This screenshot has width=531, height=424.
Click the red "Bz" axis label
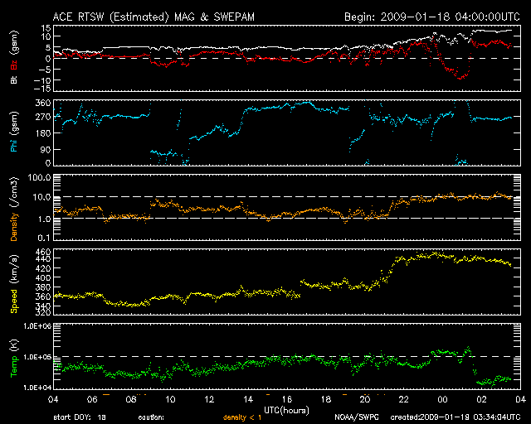14,65
